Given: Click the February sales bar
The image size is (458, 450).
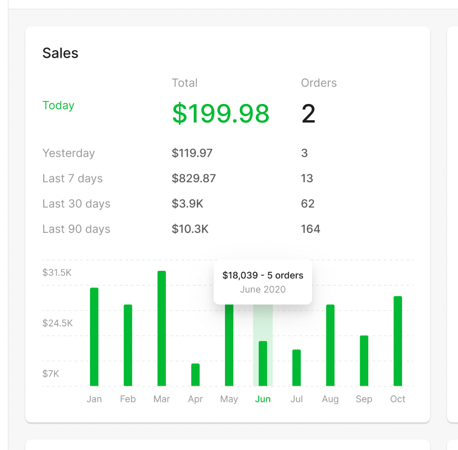Looking at the screenshot, I should pyautogui.click(x=128, y=345).
